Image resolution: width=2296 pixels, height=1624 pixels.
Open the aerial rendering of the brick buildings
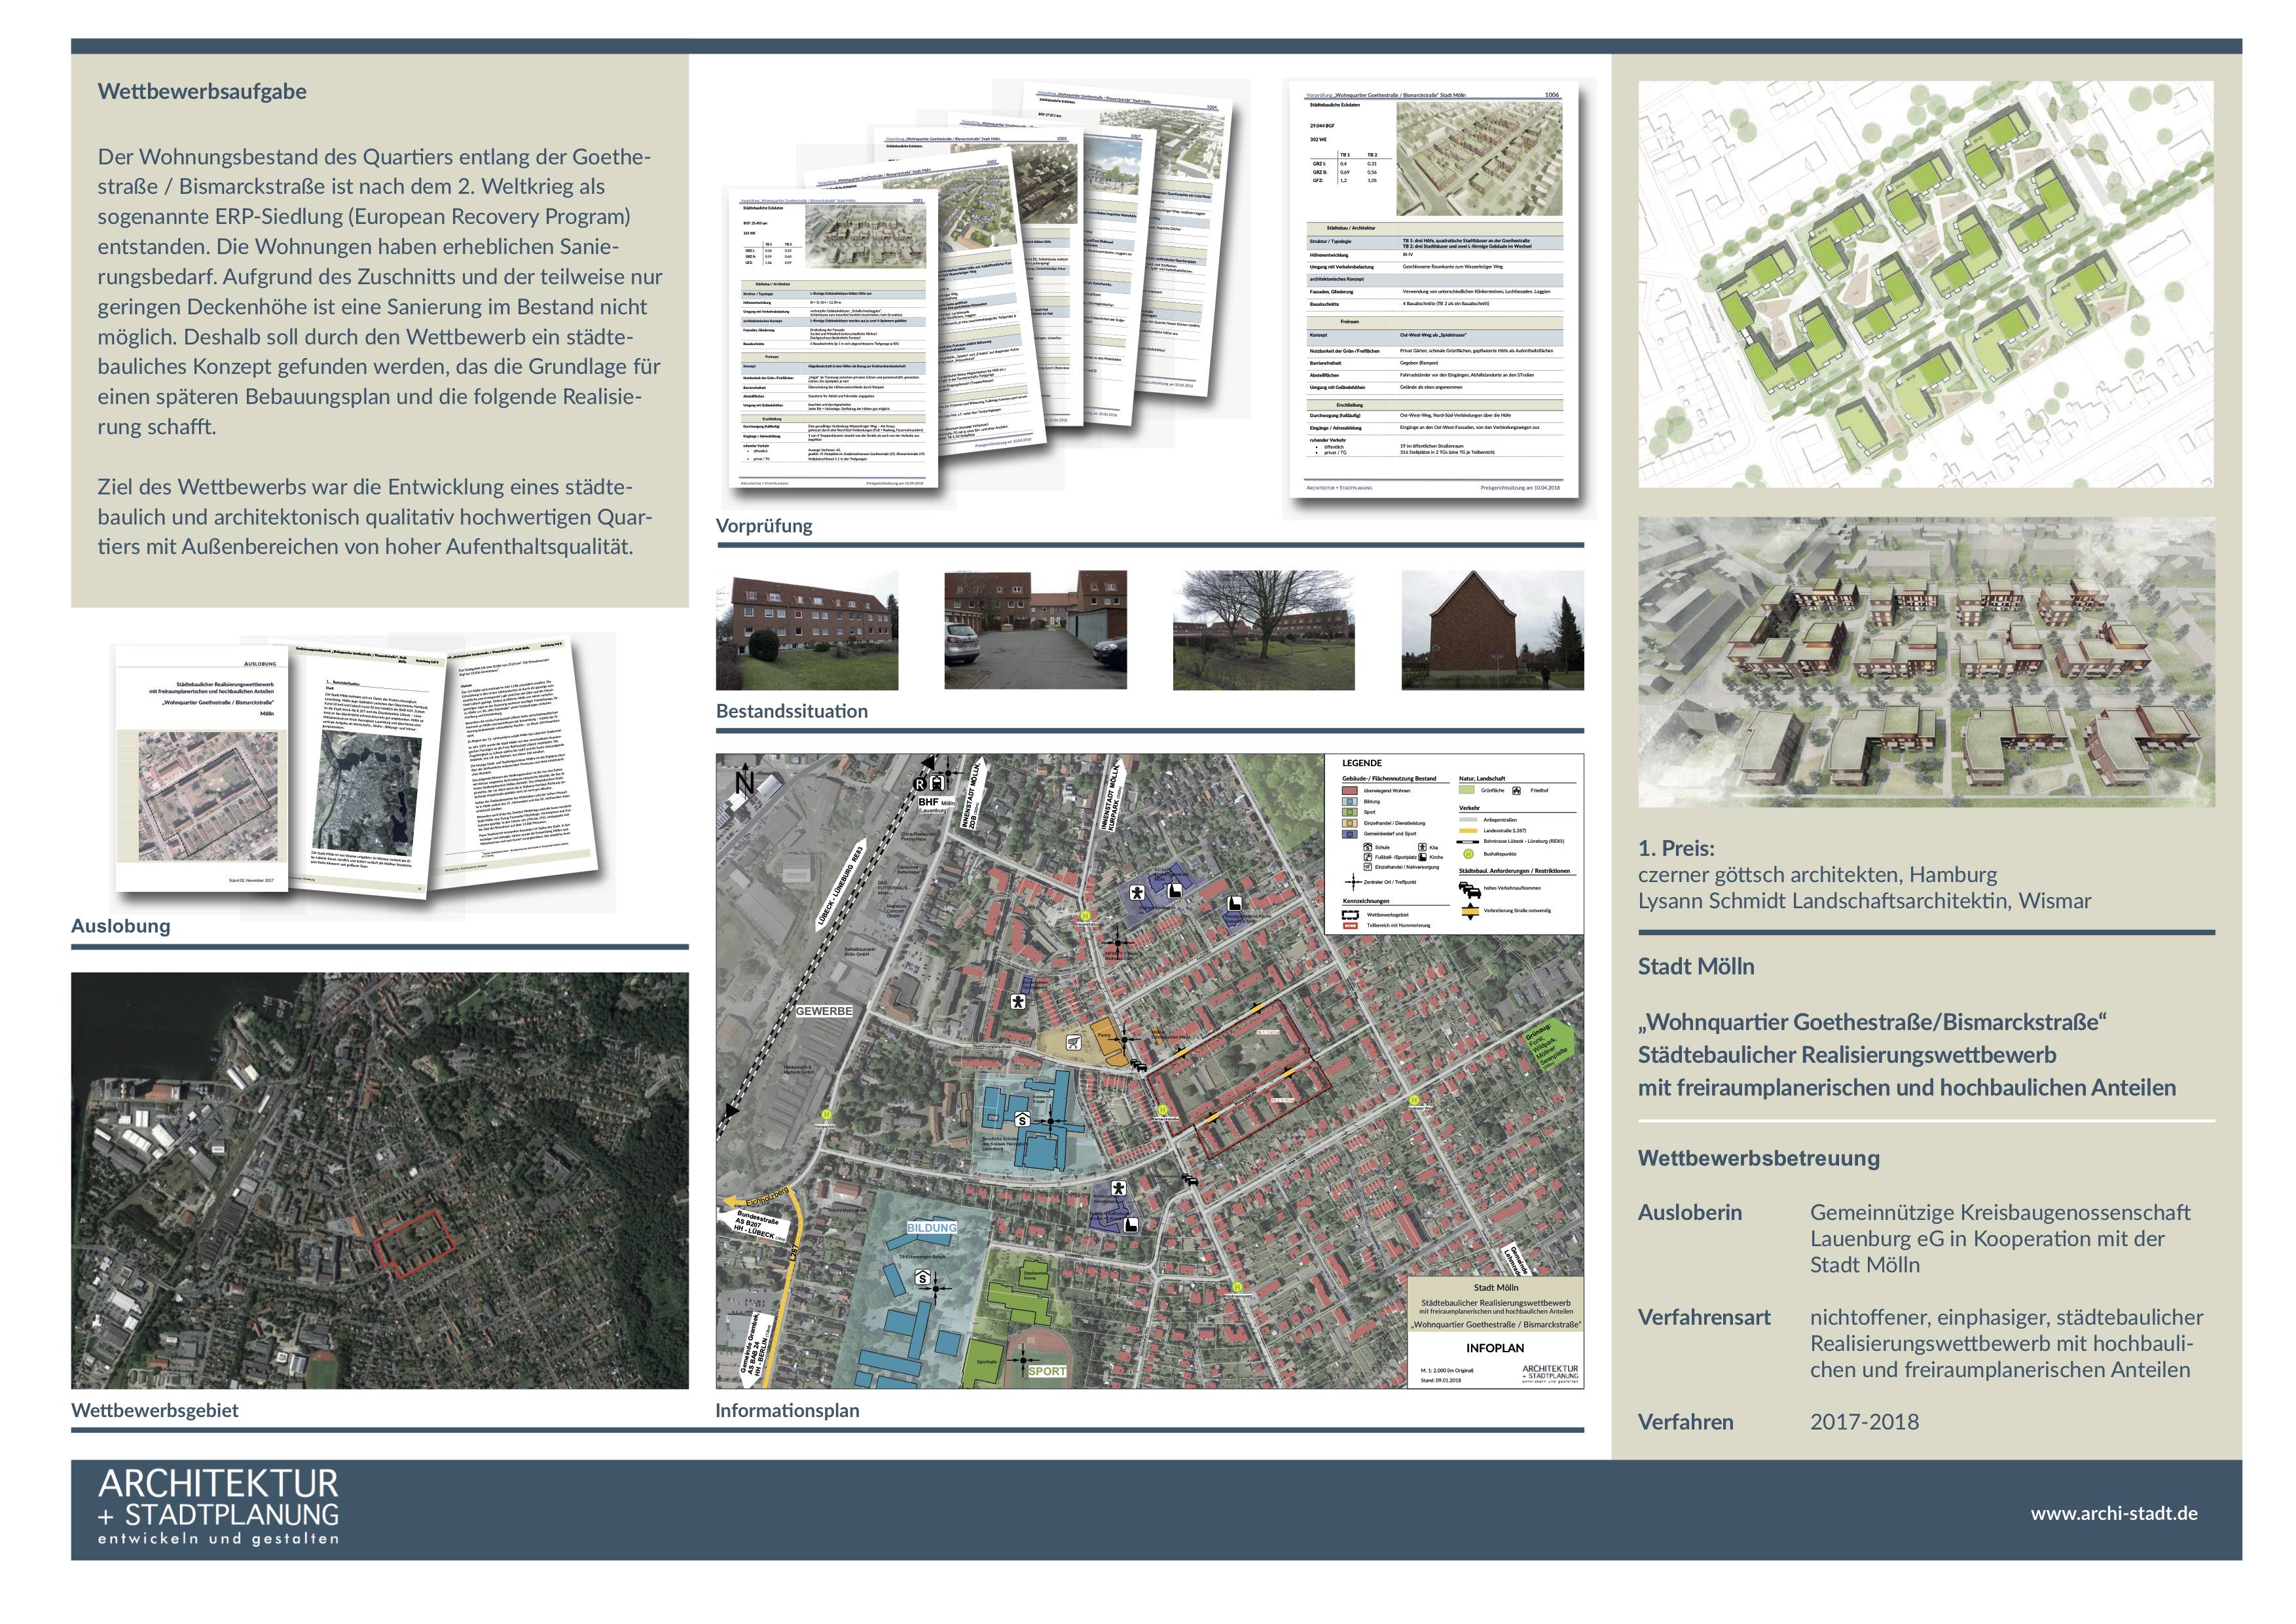click(x=1925, y=662)
